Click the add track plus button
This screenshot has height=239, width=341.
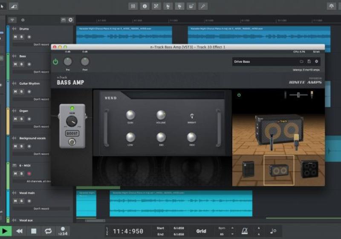pos(70,20)
